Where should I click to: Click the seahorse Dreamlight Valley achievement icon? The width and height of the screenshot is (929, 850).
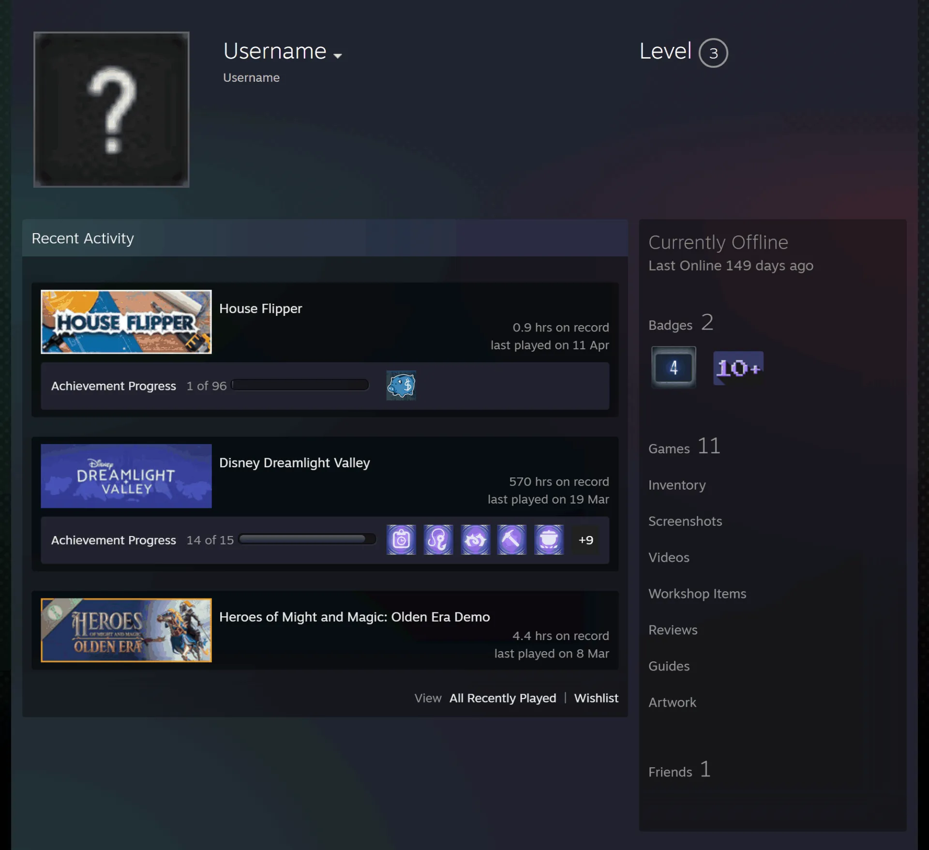click(x=438, y=539)
